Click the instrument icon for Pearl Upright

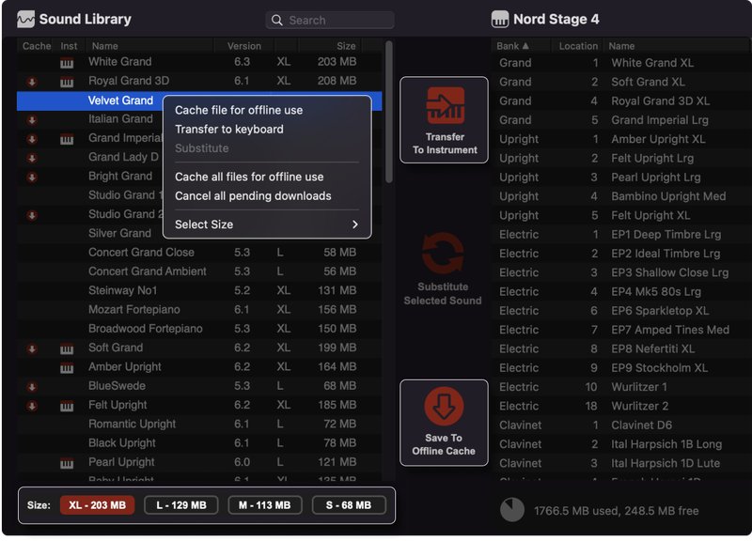pos(67,463)
